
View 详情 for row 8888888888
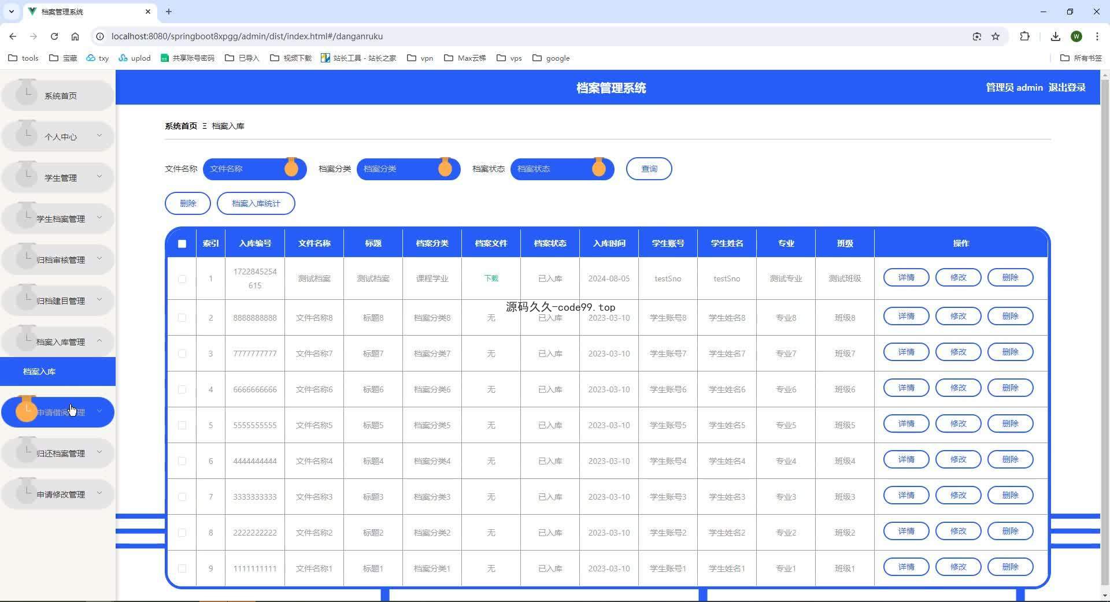point(906,316)
